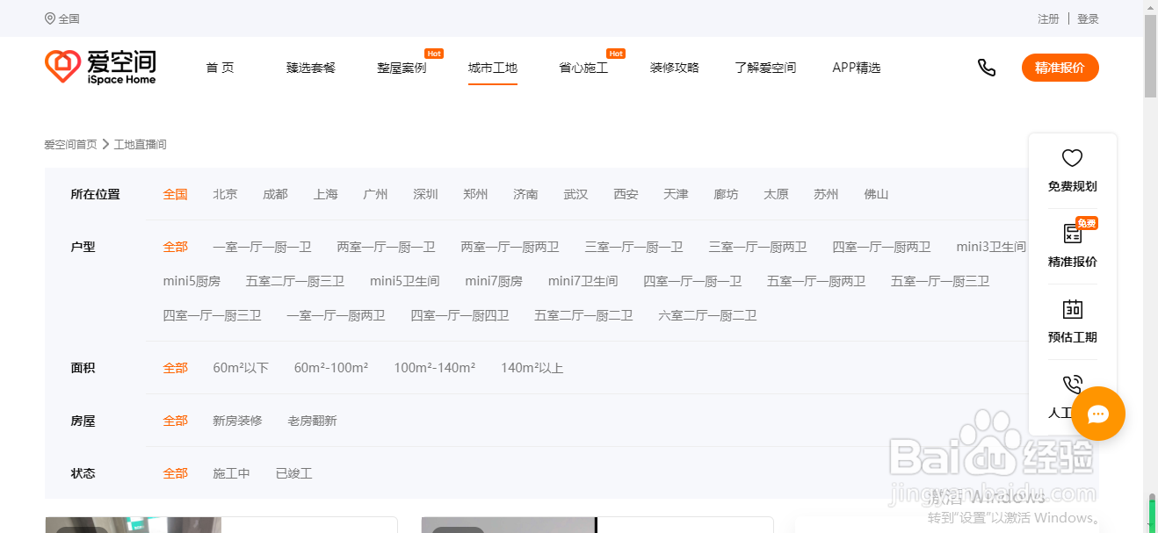Screen dimensions: 1158x533
Task: Click the first construction site thumbnail
Action: 134,524
